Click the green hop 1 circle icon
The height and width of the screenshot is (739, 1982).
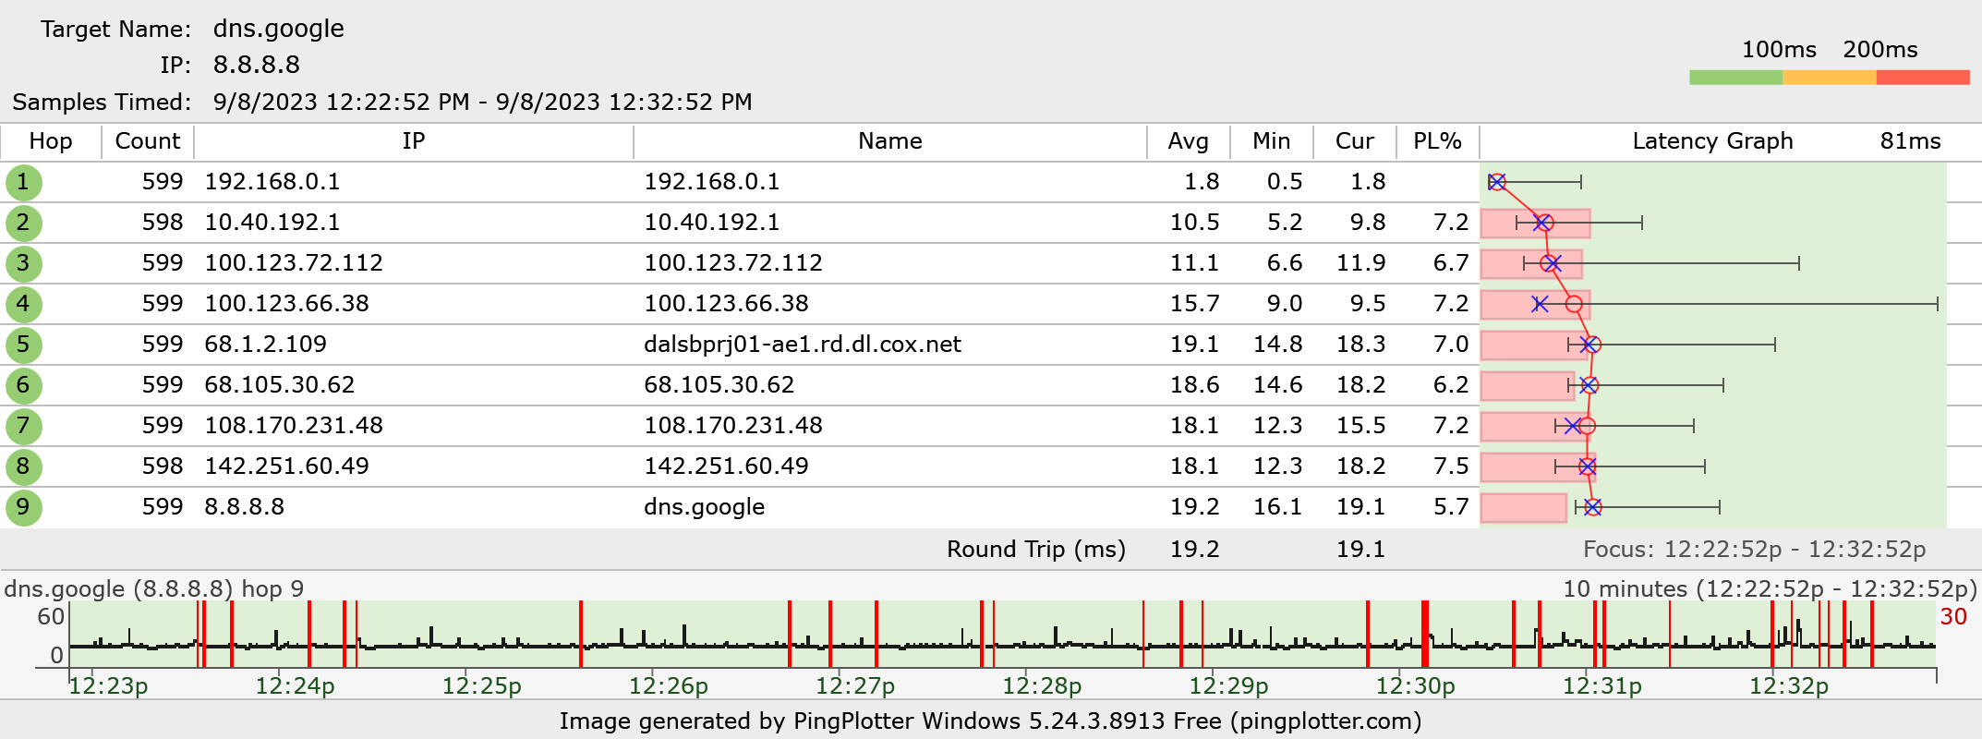tap(23, 182)
